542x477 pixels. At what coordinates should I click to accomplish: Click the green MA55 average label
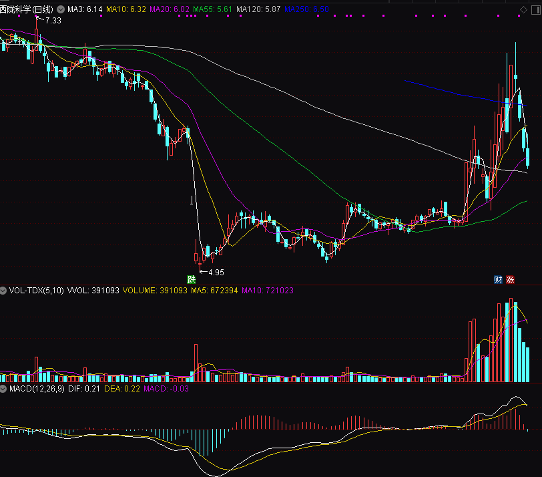point(214,9)
